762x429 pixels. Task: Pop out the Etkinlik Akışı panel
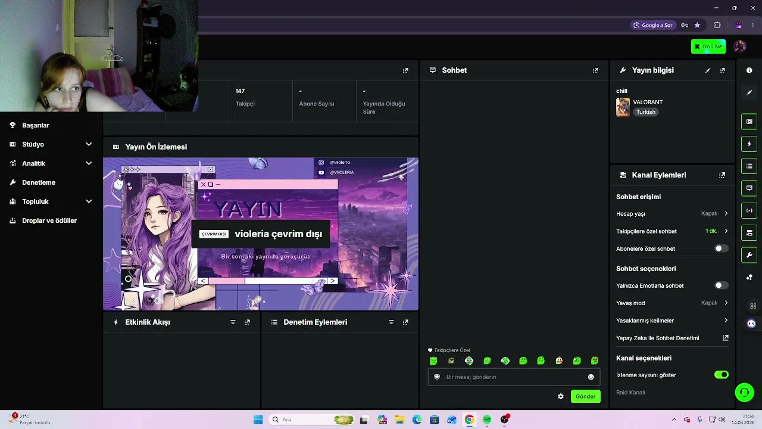pos(247,322)
